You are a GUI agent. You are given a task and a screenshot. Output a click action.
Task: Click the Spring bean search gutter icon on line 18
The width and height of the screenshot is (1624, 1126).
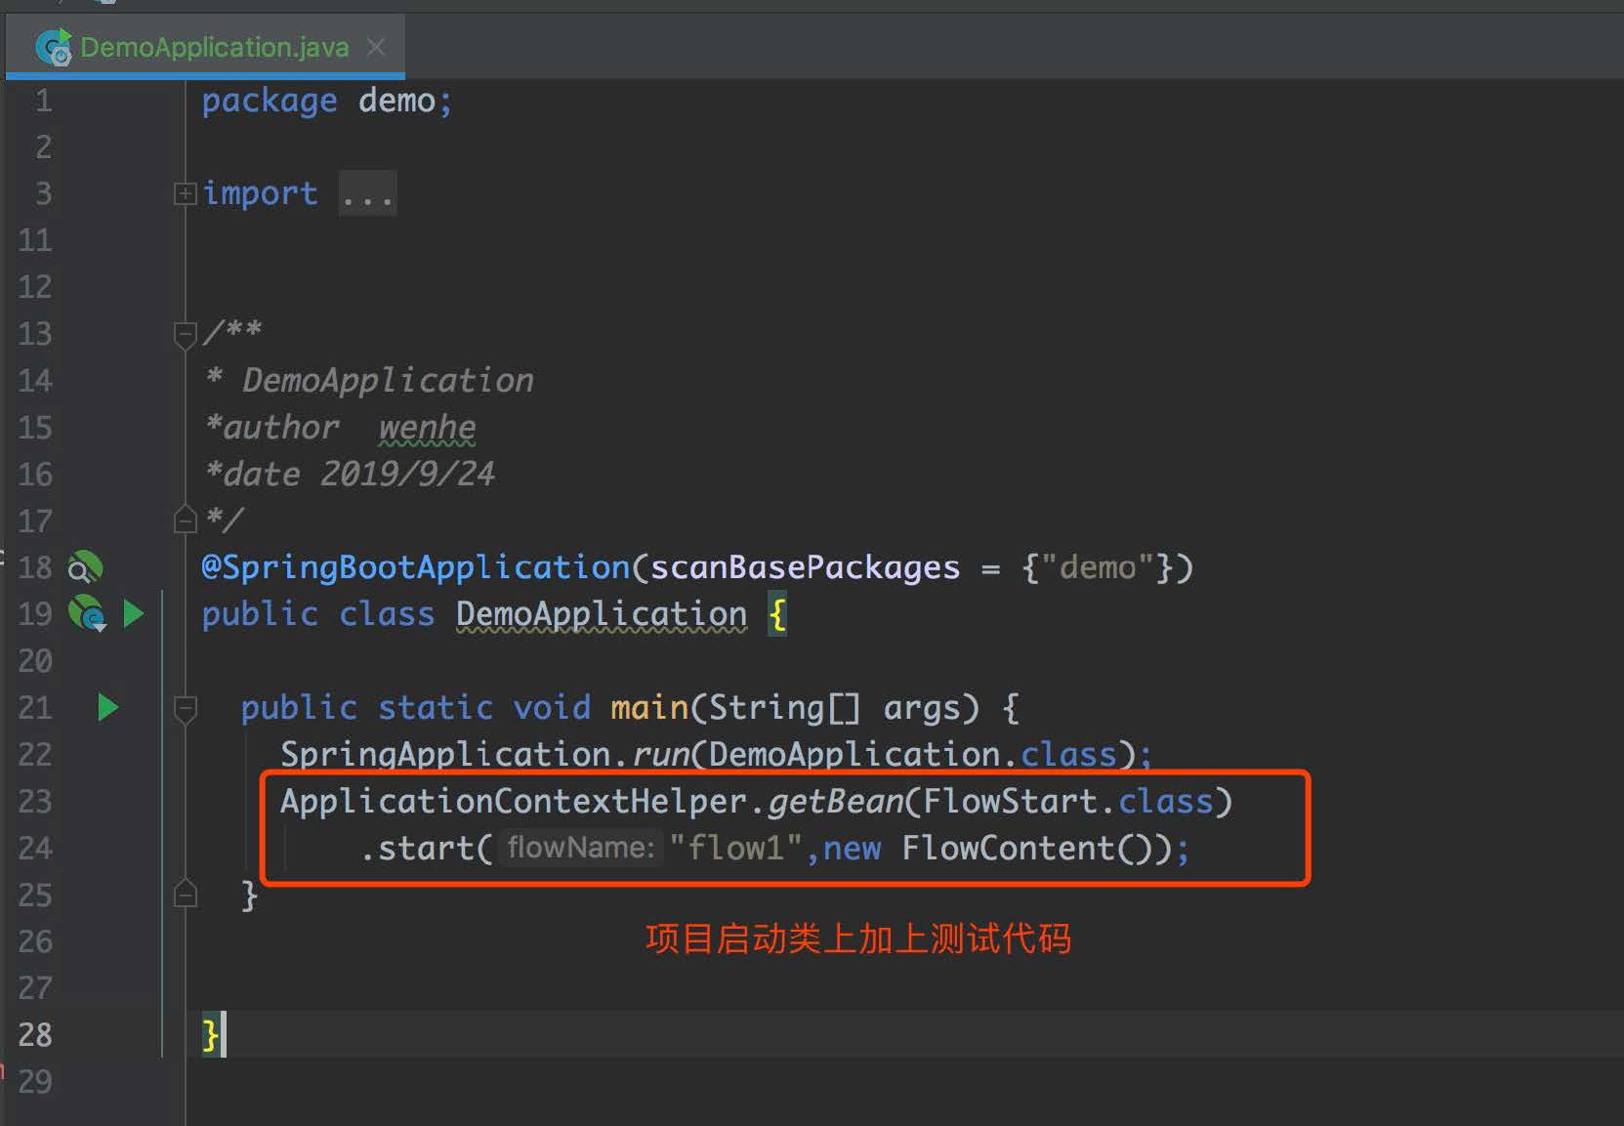85,567
